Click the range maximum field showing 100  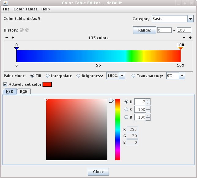tap(184, 30)
